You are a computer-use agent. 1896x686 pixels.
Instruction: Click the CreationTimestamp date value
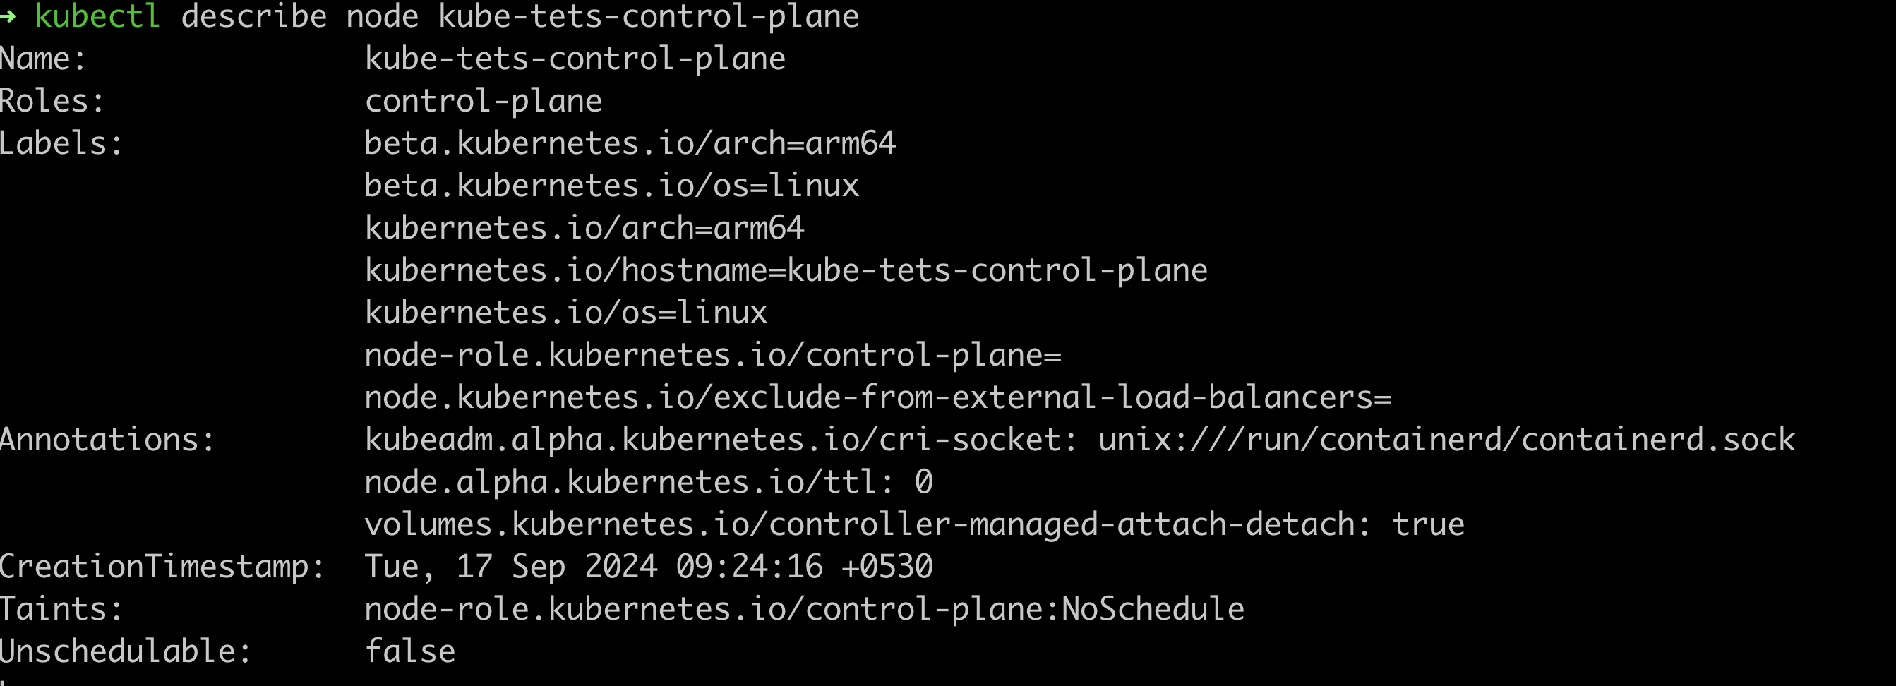pyautogui.click(x=648, y=567)
